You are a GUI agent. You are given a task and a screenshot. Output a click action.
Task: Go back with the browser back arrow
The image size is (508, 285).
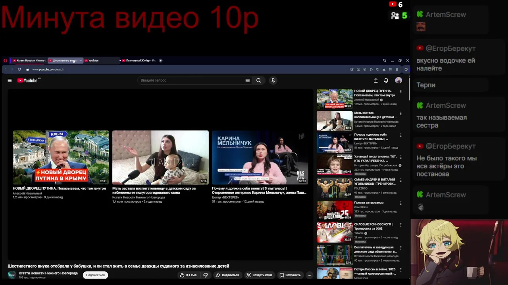(x=5, y=69)
